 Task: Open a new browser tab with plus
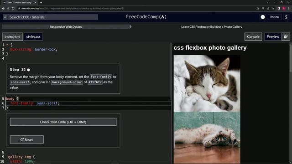[x=41, y=3]
